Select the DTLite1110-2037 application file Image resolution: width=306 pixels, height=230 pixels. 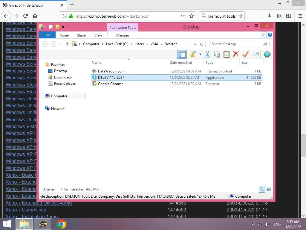177,78
